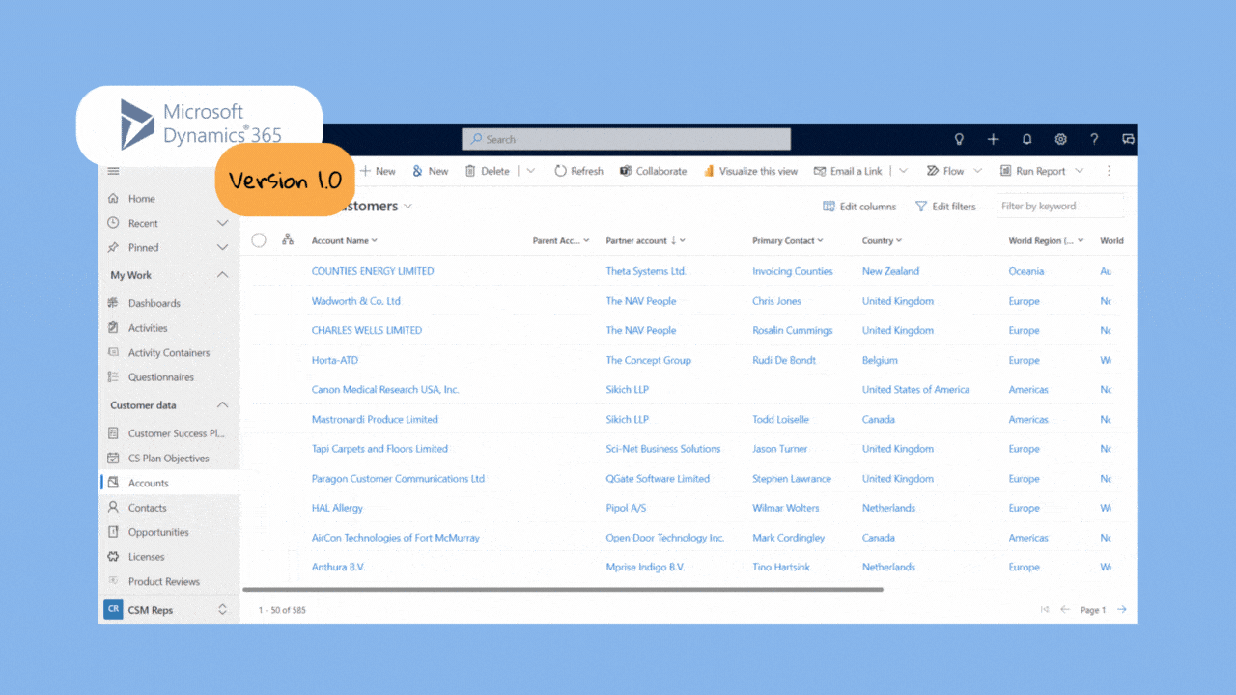This screenshot has width=1236, height=695.
Task: Open Theta Systems Ltd. partner link
Action: coord(646,271)
